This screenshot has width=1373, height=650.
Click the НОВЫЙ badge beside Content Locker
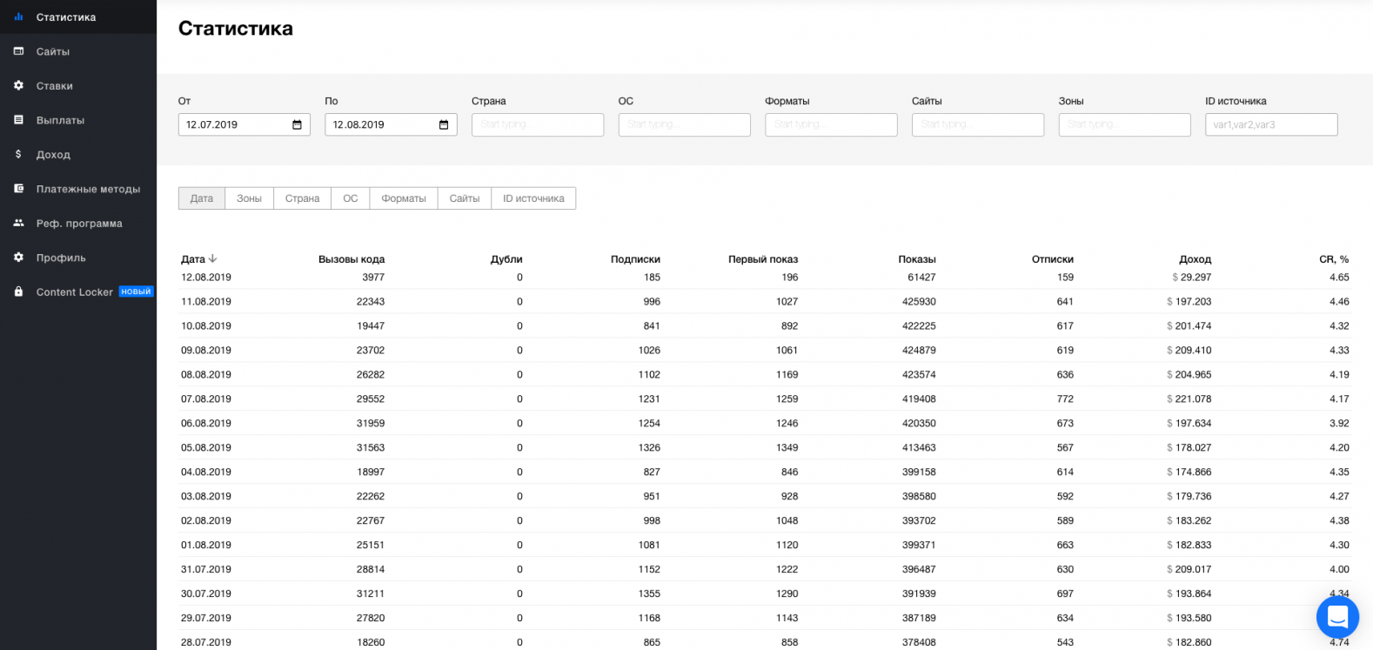click(136, 291)
